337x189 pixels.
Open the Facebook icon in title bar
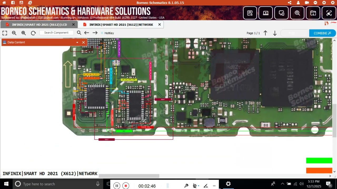coord(13,3)
